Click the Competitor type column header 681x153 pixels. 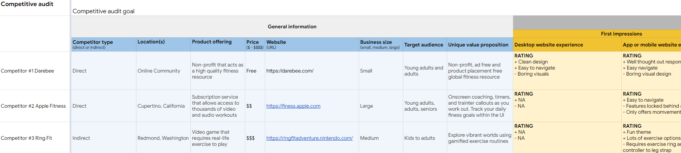(x=93, y=42)
